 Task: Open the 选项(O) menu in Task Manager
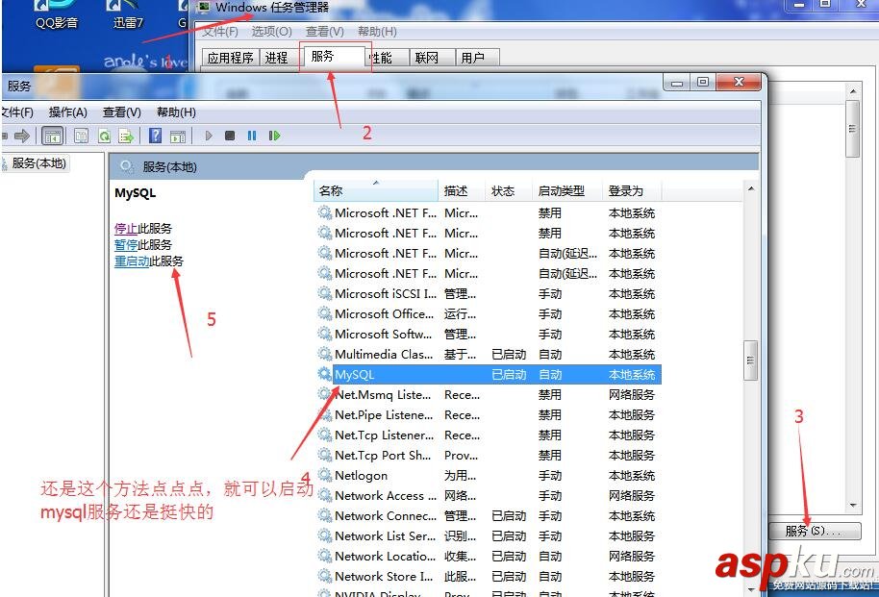271,32
